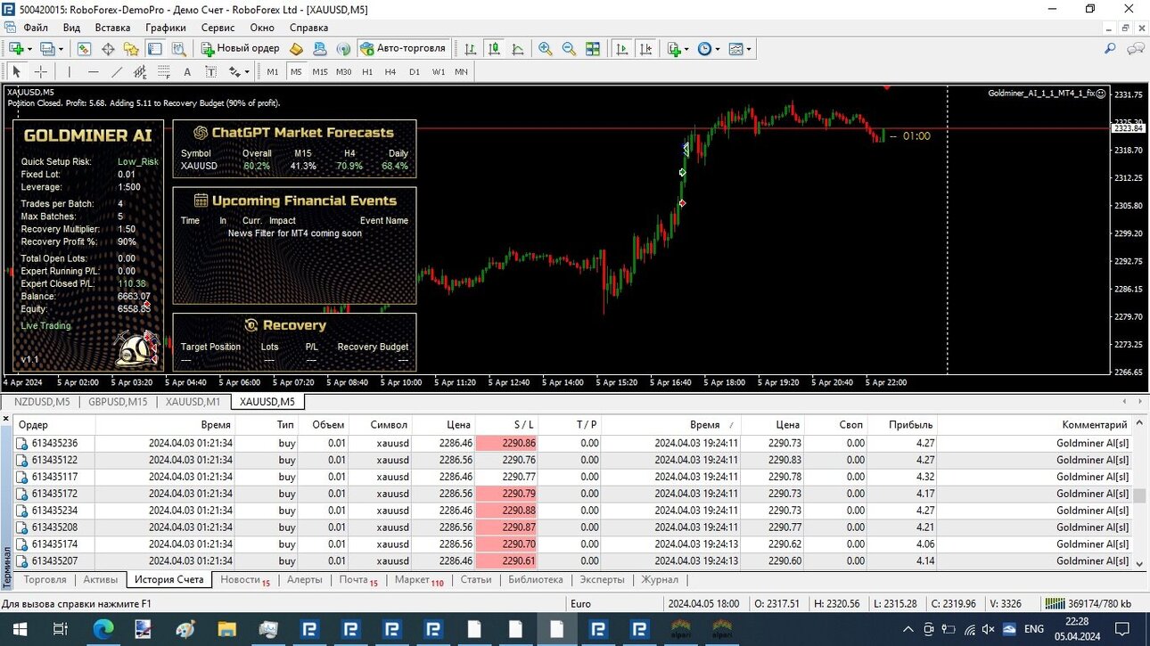Select the horizontal line drawing tool

[94, 71]
